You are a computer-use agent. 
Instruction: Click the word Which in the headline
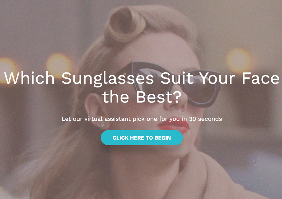tap(29, 78)
